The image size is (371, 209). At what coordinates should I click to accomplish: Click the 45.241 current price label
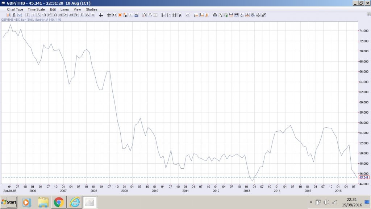[x=363, y=177]
